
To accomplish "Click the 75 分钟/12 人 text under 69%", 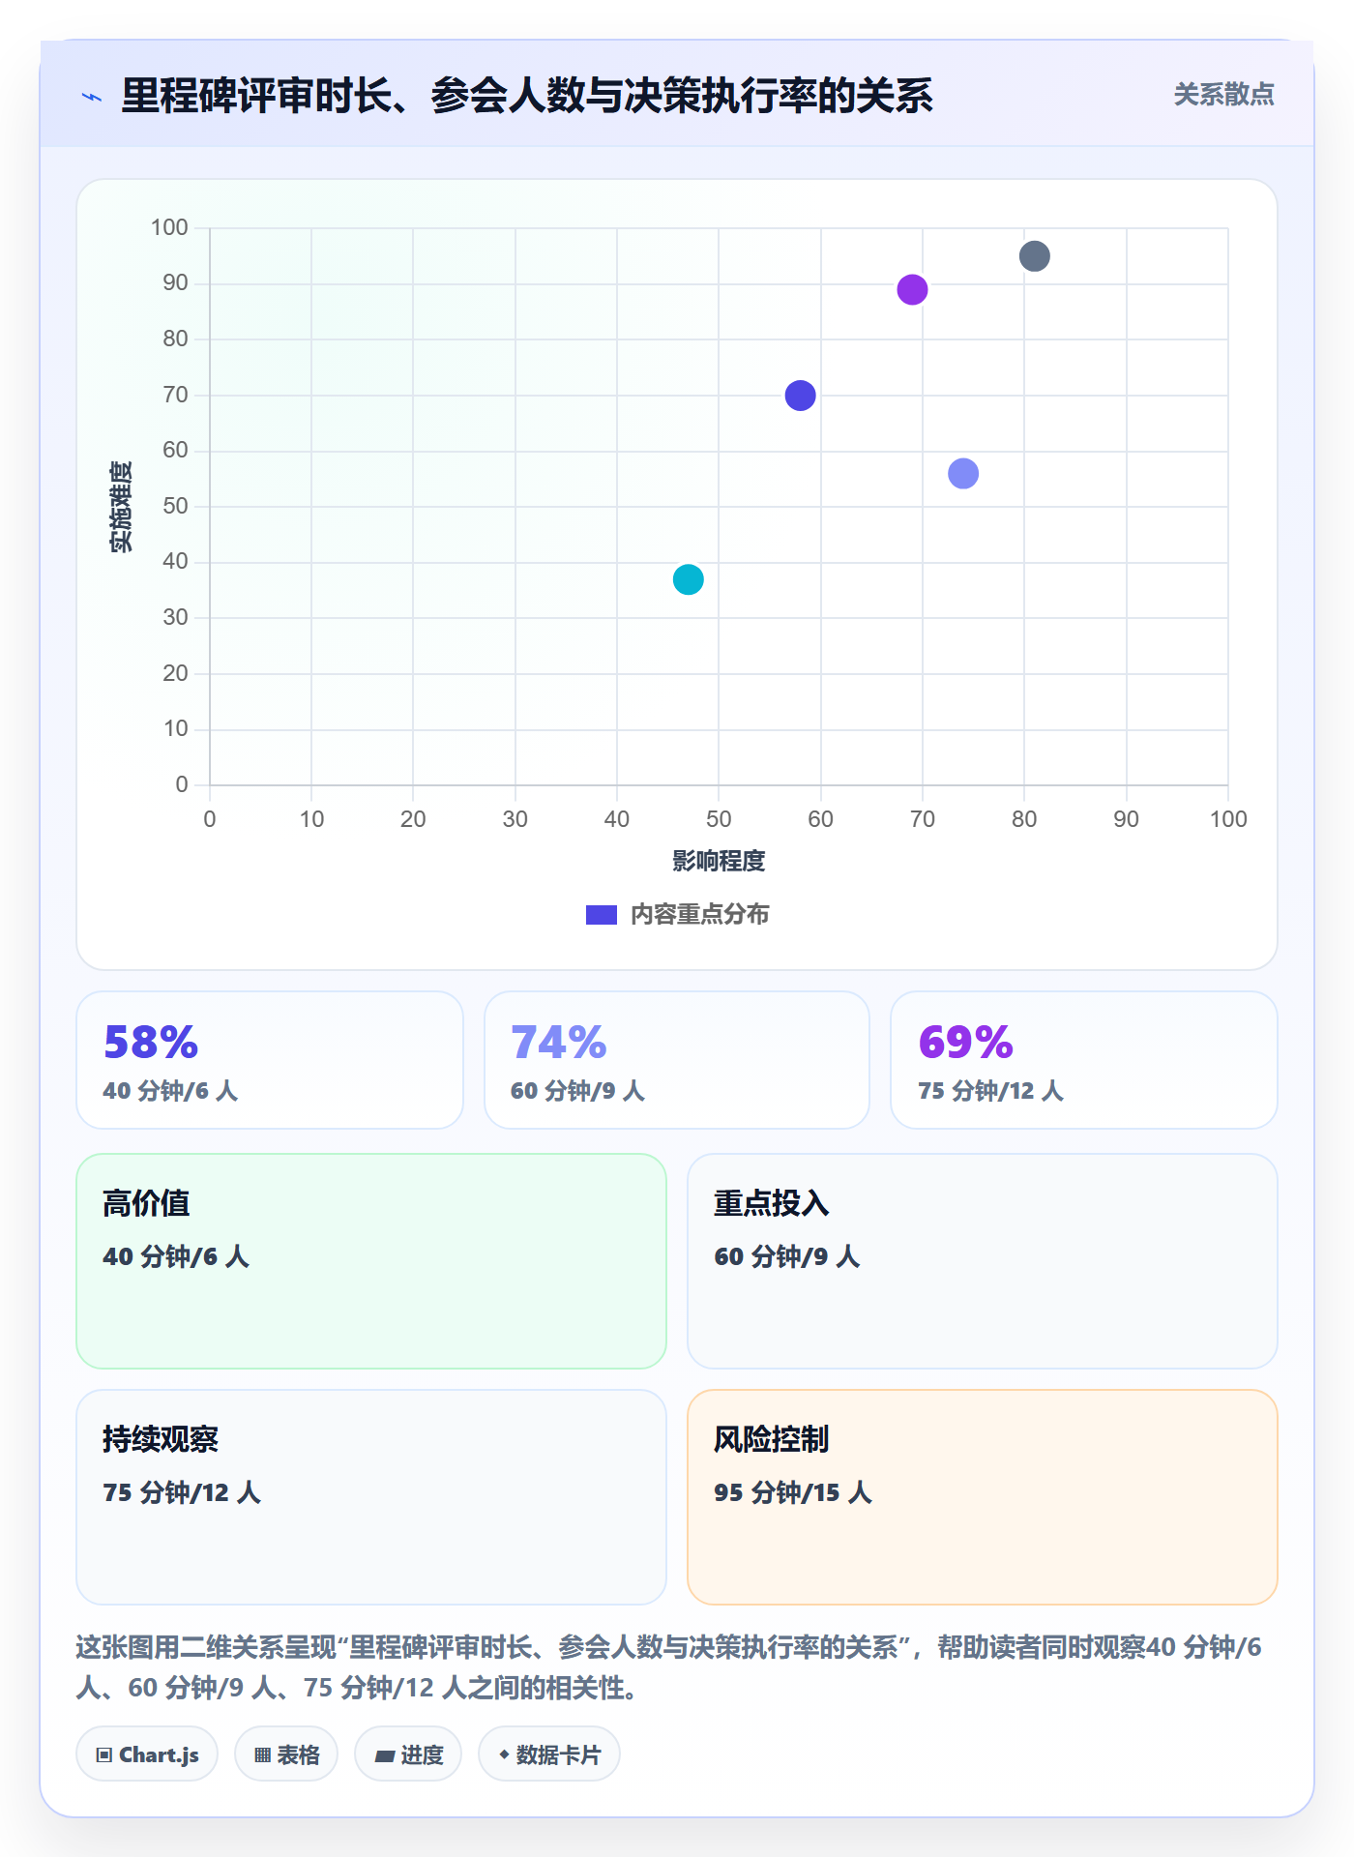I will (x=990, y=1091).
